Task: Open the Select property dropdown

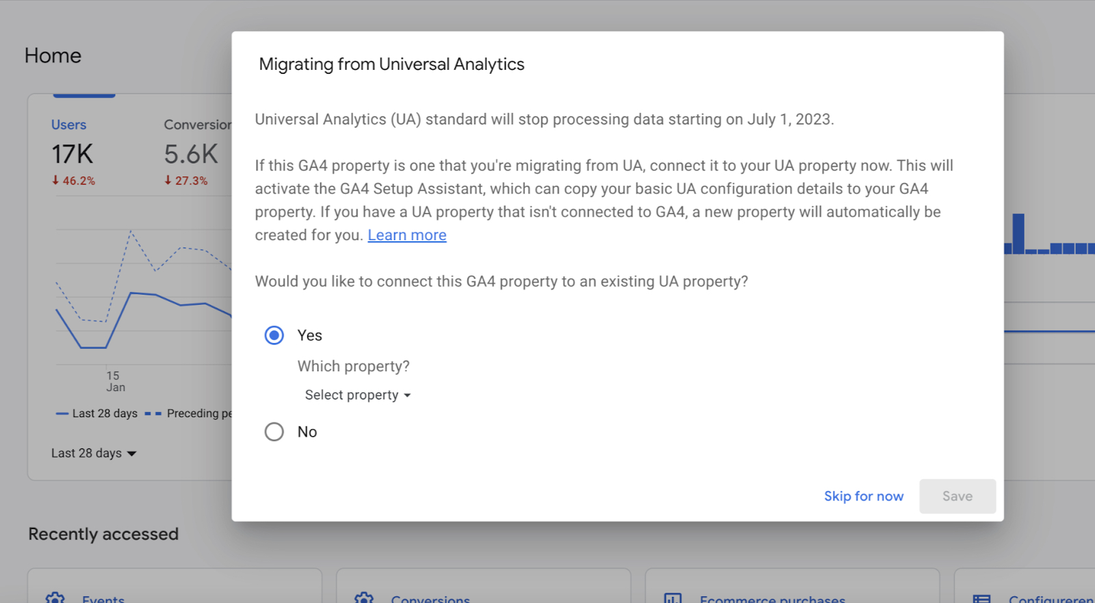Action: 357,395
